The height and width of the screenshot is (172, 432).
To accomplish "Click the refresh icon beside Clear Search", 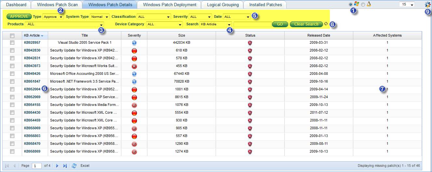I will point(326,24).
